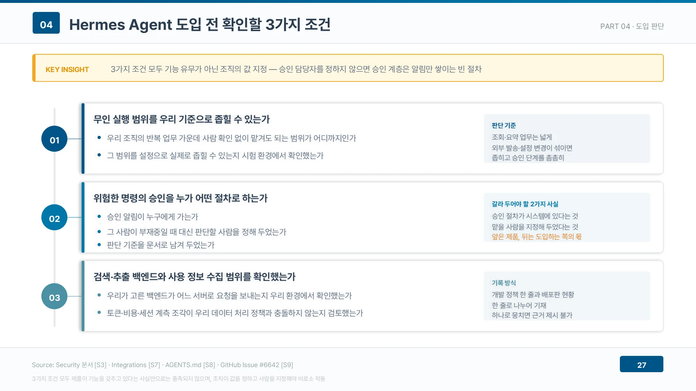Click the 04 section number badge

[x=46, y=23]
